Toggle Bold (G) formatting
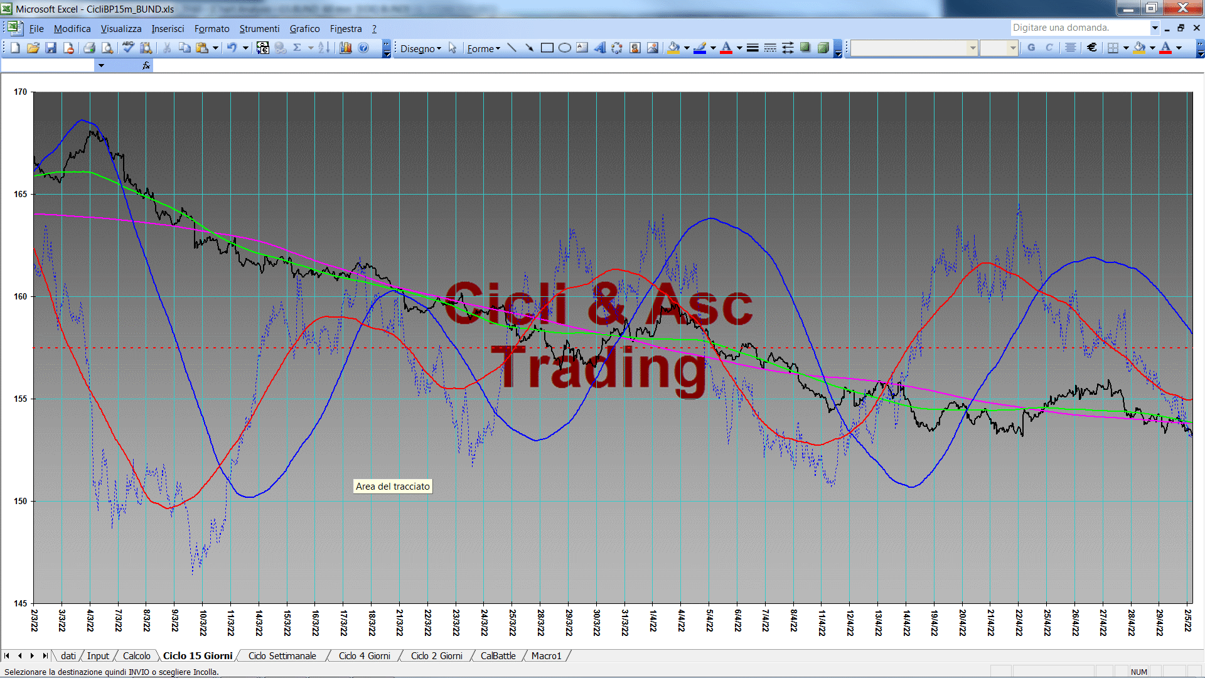 1031,48
